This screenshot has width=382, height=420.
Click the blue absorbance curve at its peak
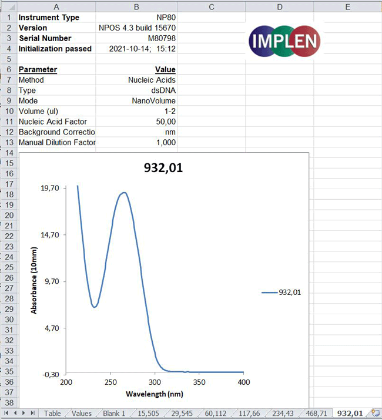(x=124, y=192)
